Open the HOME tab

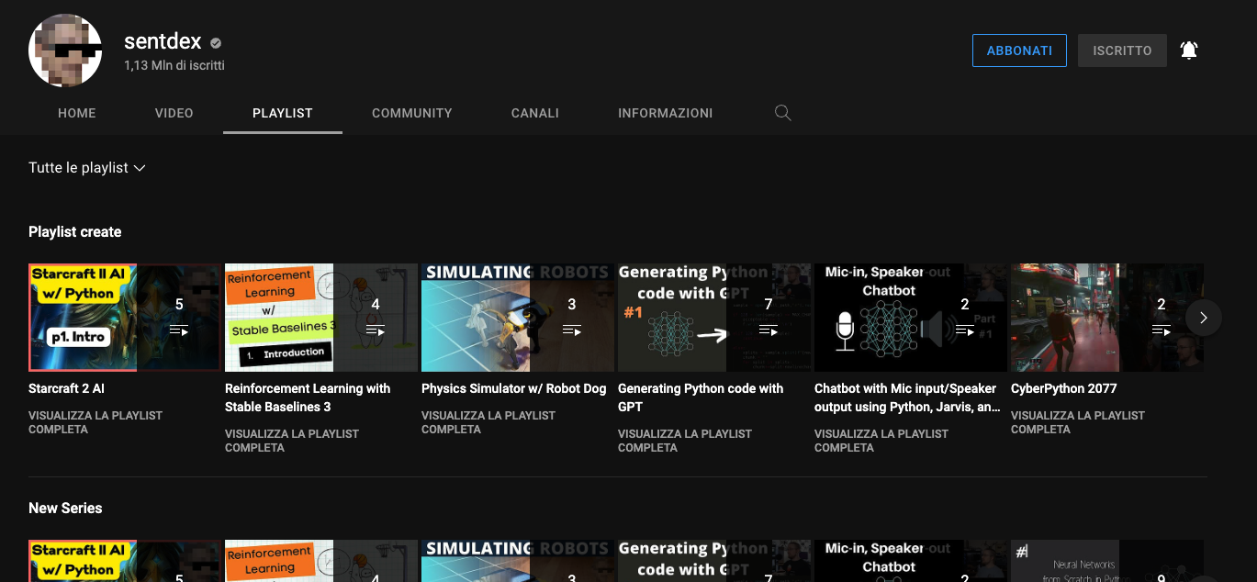[77, 113]
